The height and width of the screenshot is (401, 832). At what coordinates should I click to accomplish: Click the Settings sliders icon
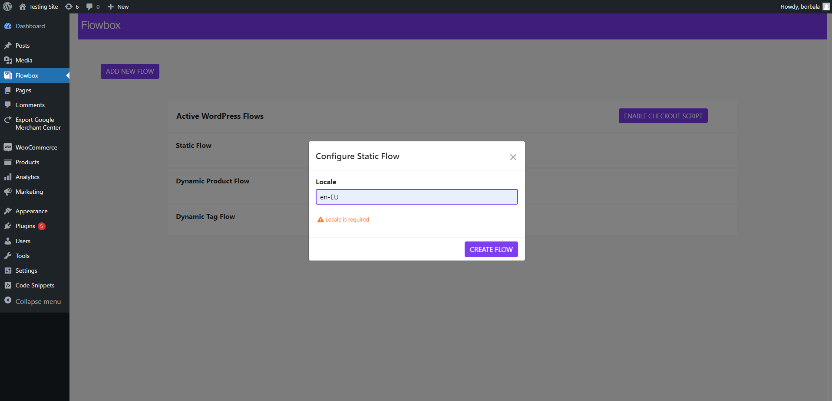point(8,271)
